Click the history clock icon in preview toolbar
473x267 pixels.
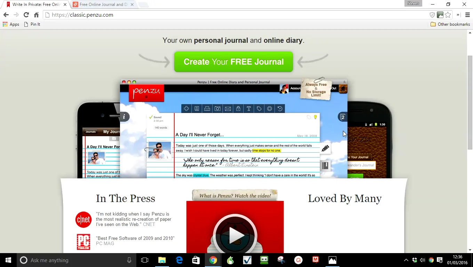coord(280,109)
